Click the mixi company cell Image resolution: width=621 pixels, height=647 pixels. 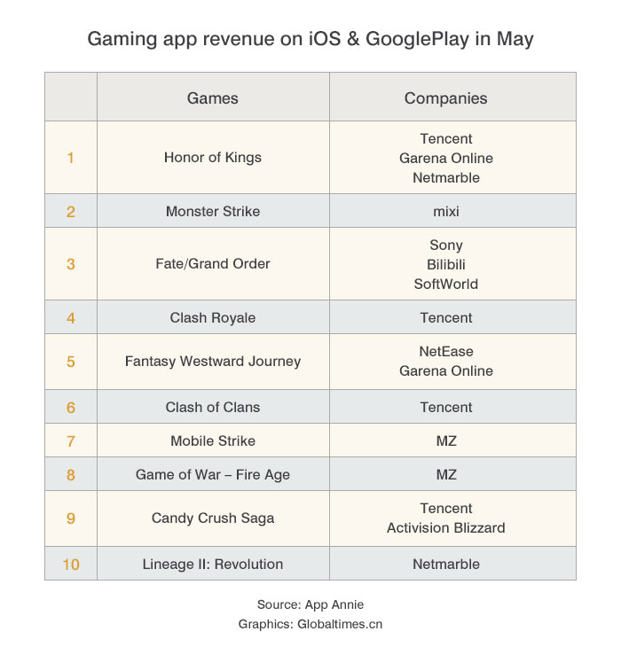(445, 212)
